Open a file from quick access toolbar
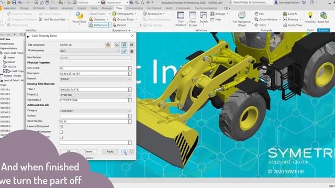The height and width of the screenshot is (188, 335). coord(8,2)
